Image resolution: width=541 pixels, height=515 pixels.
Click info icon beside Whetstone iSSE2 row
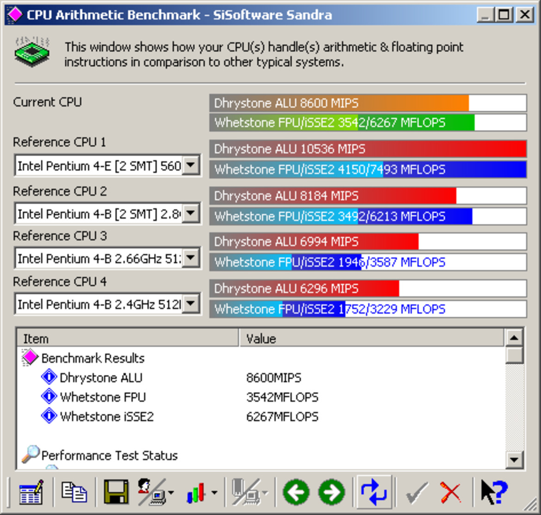coord(49,416)
